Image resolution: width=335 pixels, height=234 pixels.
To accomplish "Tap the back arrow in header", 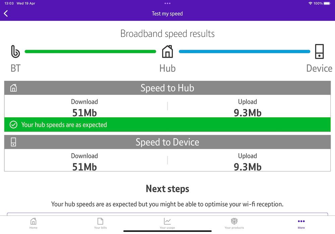I will point(6,13).
